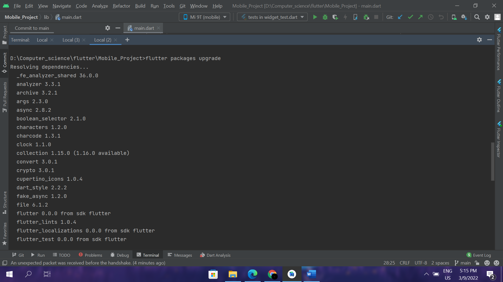Open the Flutter Inspector side panel
The width and height of the screenshot is (503, 282).
click(499, 140)
